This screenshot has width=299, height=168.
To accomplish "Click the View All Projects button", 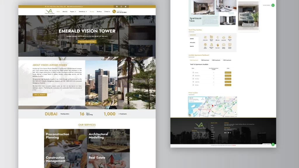I will click(40, 95).
